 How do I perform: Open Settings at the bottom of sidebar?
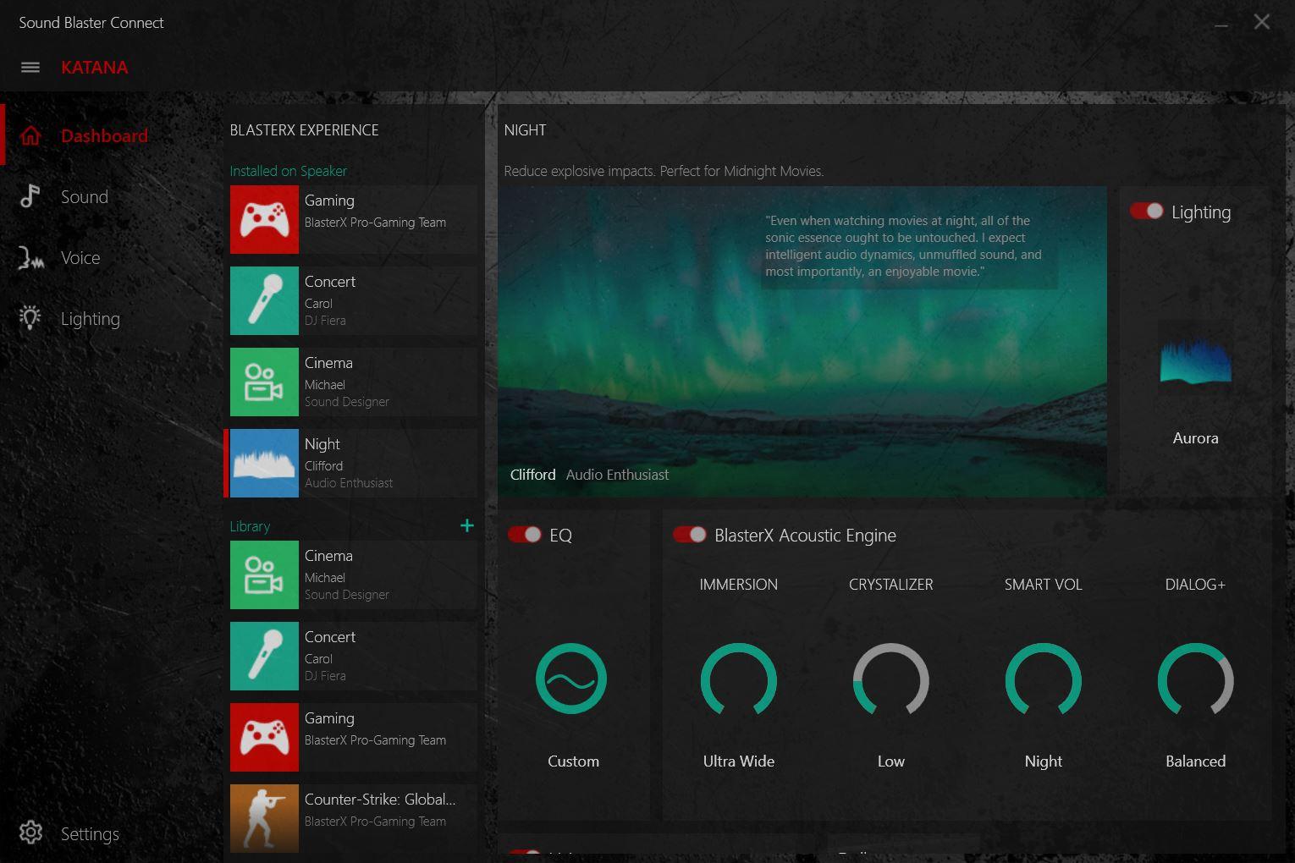point(89,833)
